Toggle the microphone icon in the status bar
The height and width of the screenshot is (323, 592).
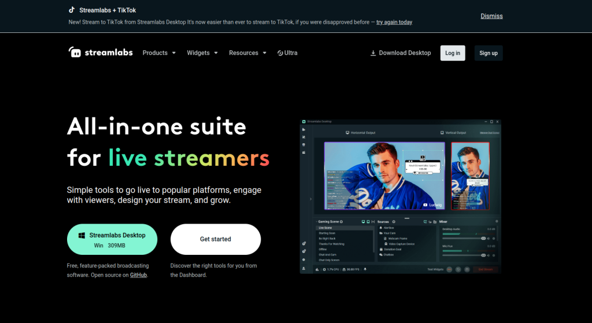pyautogui.click(x=365, y=269)
